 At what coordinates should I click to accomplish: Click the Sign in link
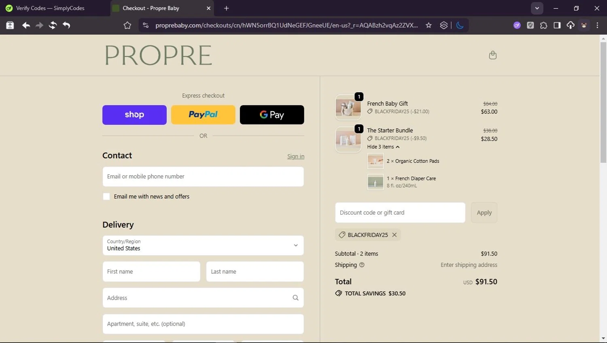pyautogui.click(x=296, y=156)
